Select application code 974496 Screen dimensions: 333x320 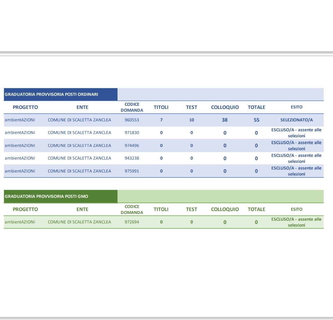(x=132, y=145)
